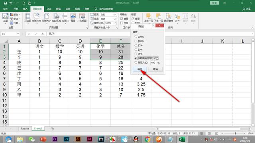Open Photoshop from the taskbar
The image size is (255, 143).
(x=66, y=139)
